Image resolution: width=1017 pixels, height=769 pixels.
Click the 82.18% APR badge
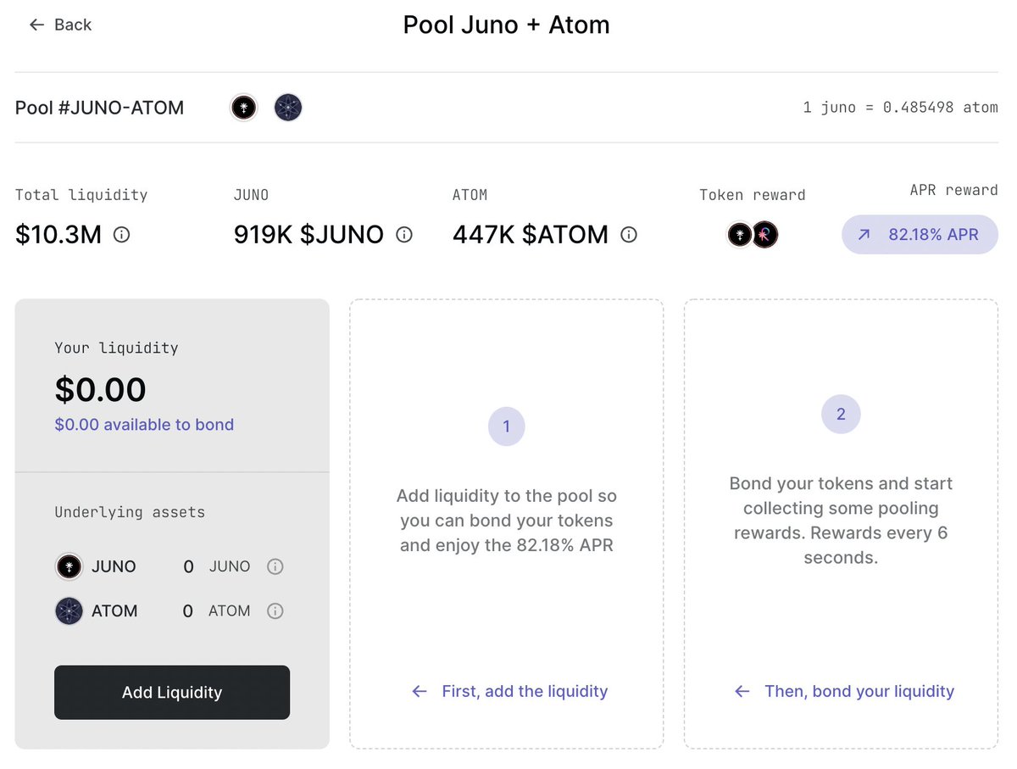(920, 234)
